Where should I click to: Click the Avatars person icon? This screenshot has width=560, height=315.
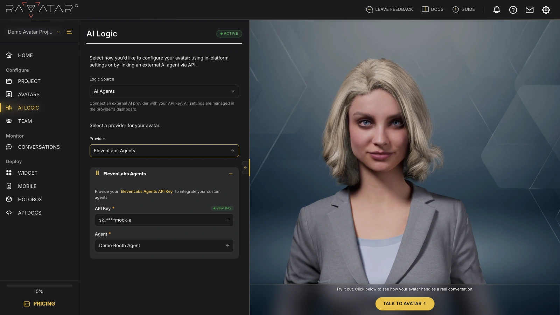[9, 94]
